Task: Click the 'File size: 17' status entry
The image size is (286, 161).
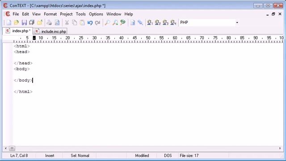Action: click(x=189, y=156)
